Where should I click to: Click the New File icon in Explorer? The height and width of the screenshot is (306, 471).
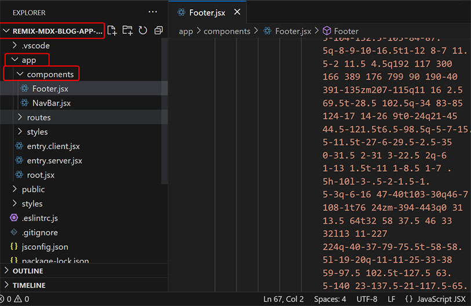coord(112,31)
